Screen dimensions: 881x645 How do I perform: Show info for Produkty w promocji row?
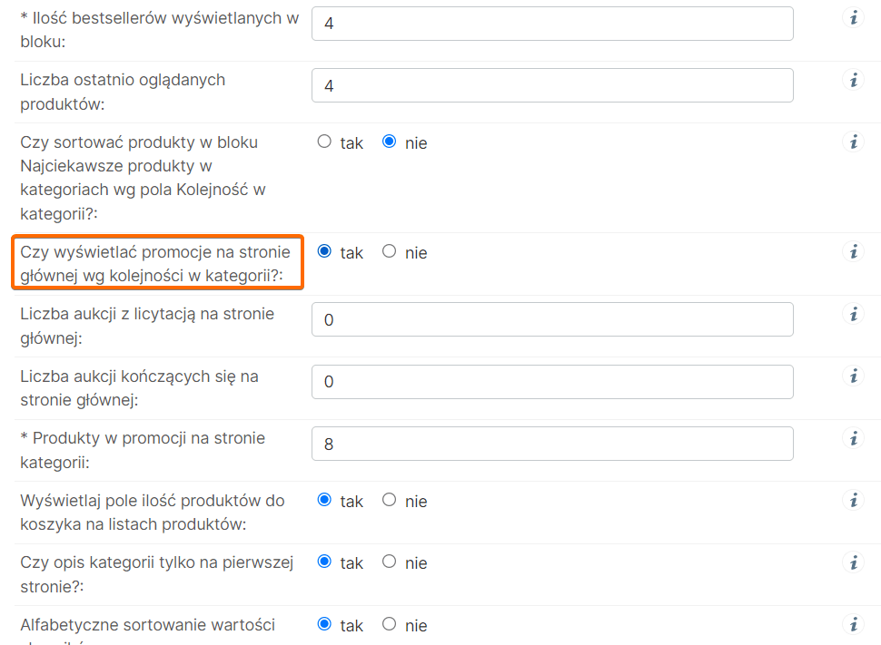coord(853,439)
